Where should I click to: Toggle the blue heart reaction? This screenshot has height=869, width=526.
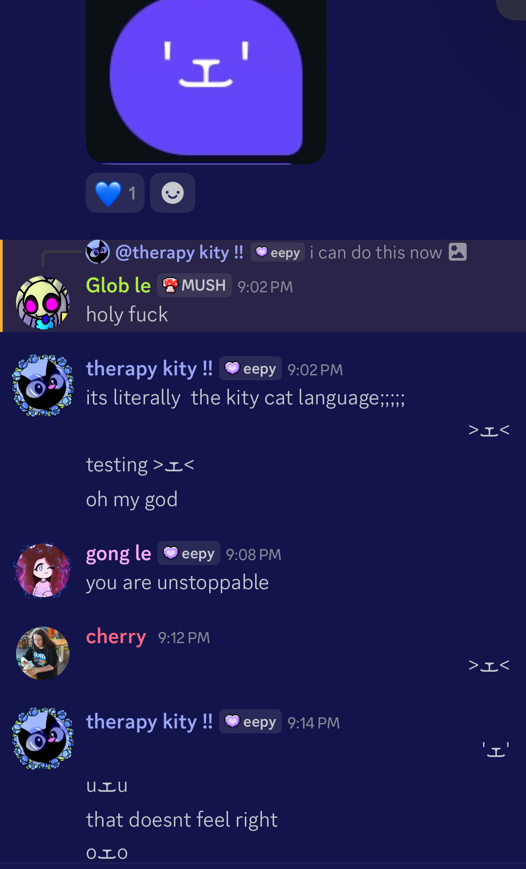pos(115,193)
